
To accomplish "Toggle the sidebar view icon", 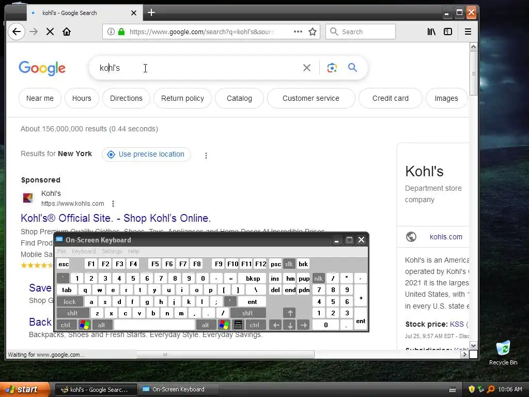I will (x=448, y=32).
